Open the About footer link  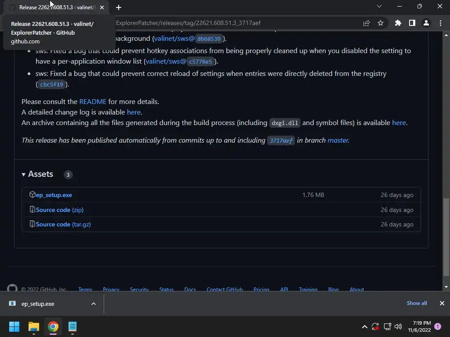[x=357, y=289]
